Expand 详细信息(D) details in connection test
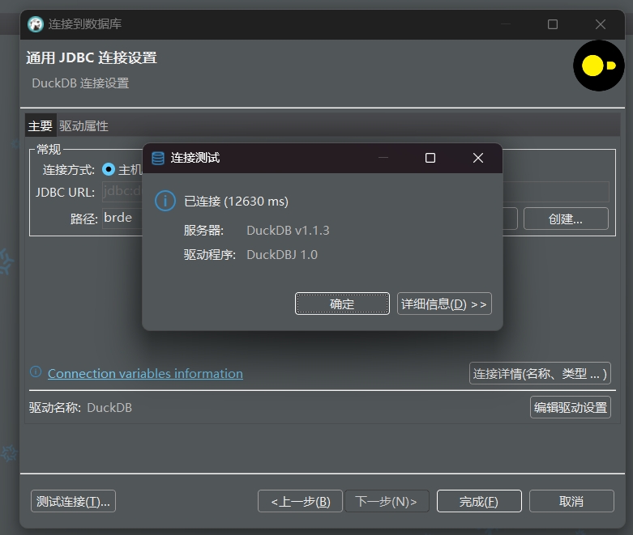 point(444,304)
